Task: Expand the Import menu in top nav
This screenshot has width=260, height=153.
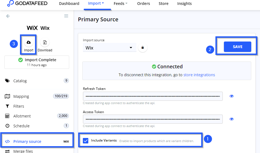Action: pyautogui.click(x=96, y=3)
